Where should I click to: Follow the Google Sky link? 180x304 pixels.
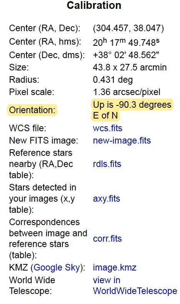57,267
